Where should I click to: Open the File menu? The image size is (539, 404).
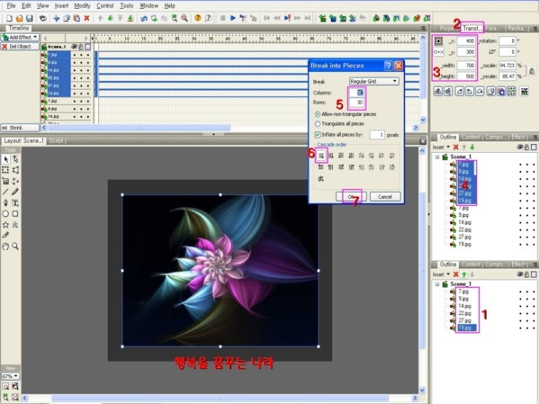[11, 6]
